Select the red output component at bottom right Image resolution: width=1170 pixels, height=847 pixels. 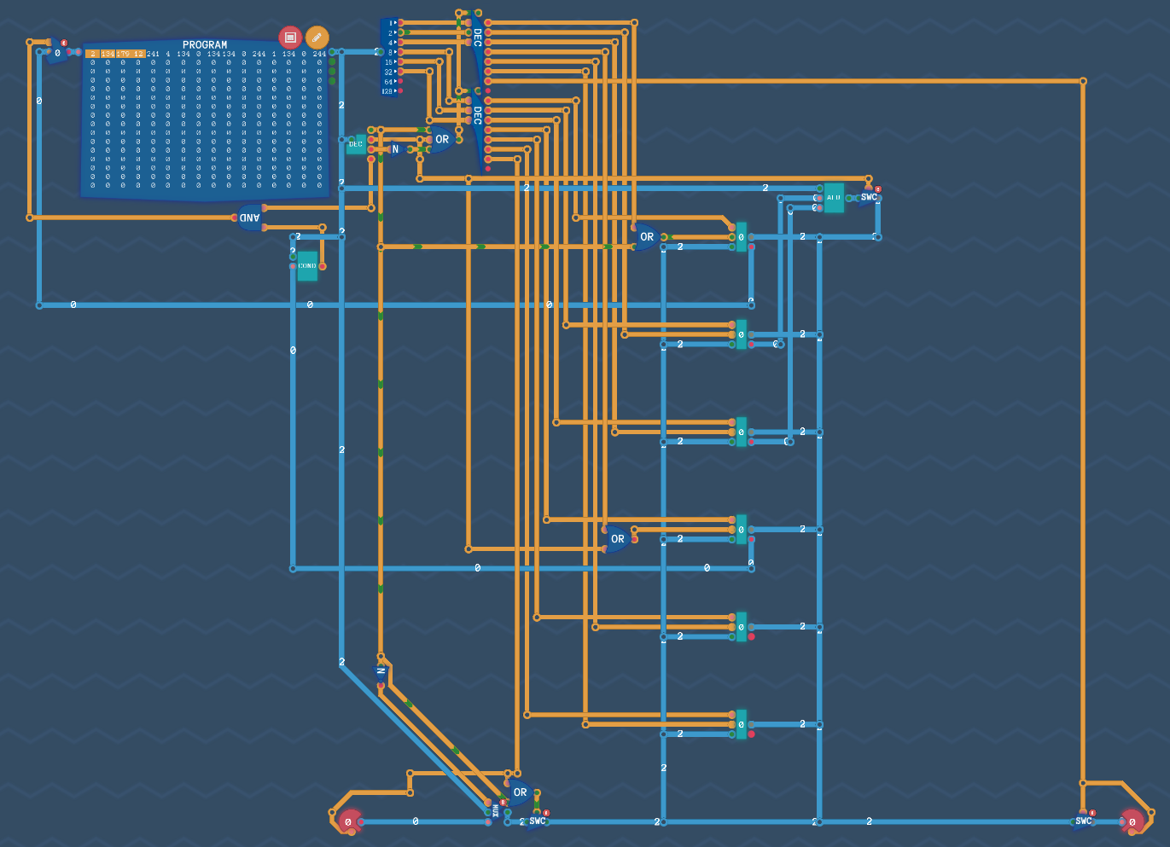pyautogui.click(x=1132, y=821)
